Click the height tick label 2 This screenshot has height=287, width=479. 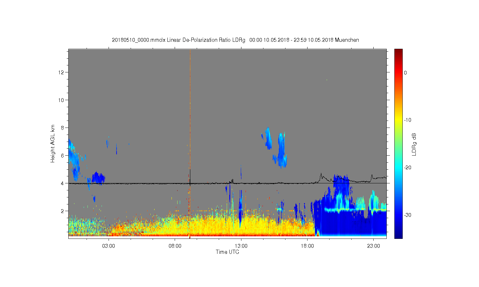pyautogui.click(x=63, y=211)
